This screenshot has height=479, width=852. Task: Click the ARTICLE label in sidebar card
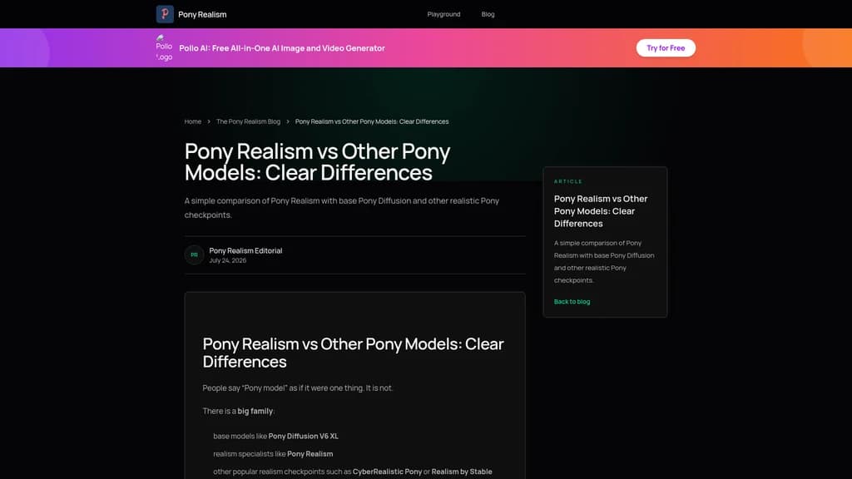click(567, 181)
